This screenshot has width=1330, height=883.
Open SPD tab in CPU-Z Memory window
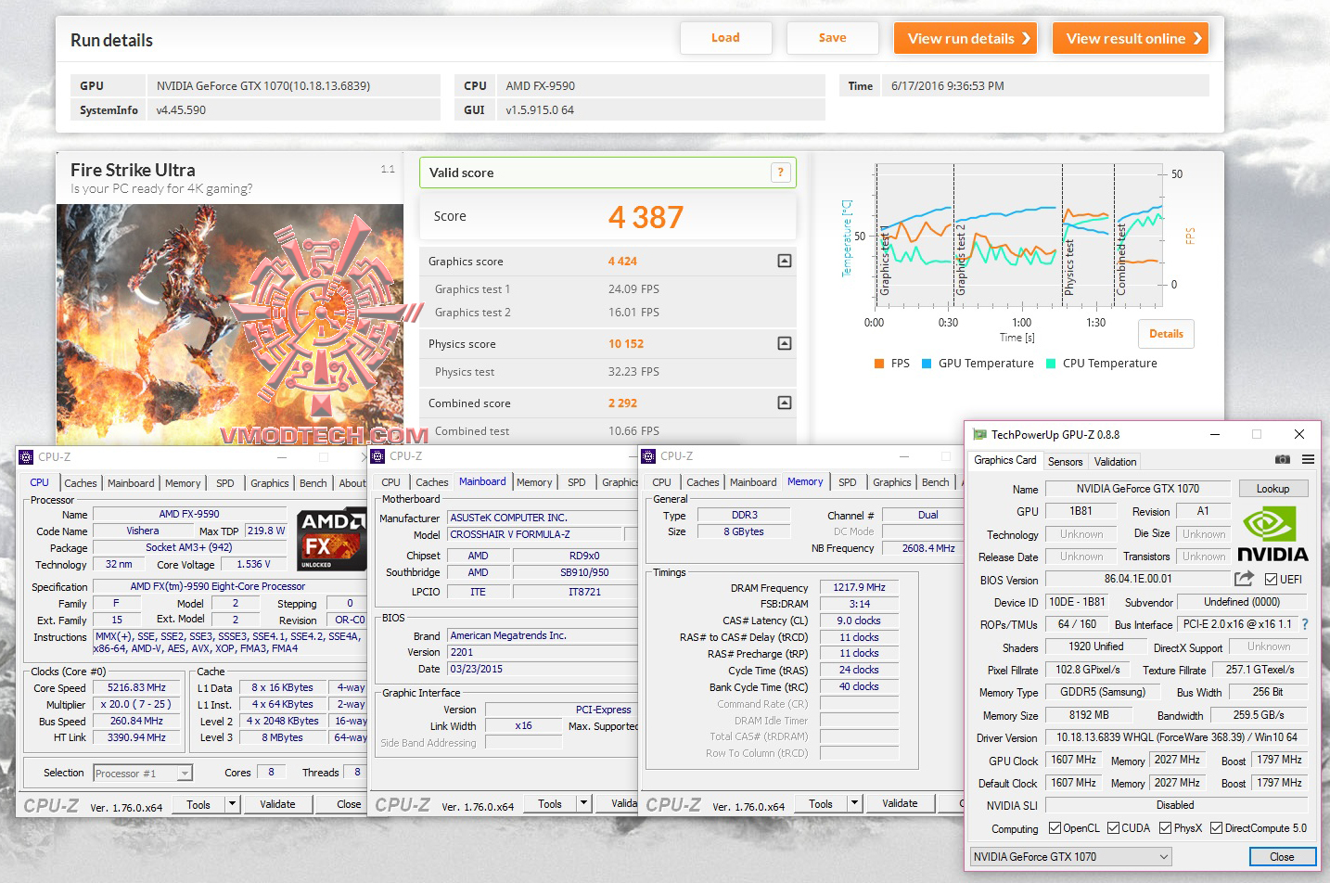click(x=848, y=482)
